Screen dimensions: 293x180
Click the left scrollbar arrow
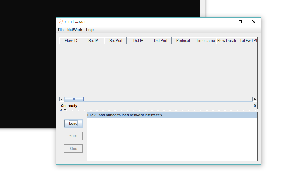[x=62, y=99]
